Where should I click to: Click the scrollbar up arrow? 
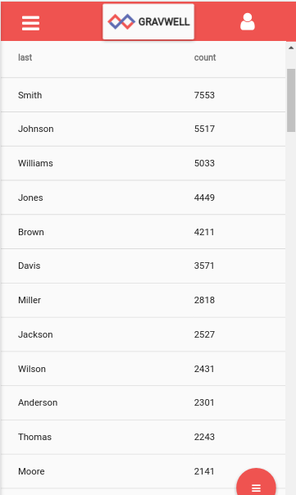(x=291, y=48)
